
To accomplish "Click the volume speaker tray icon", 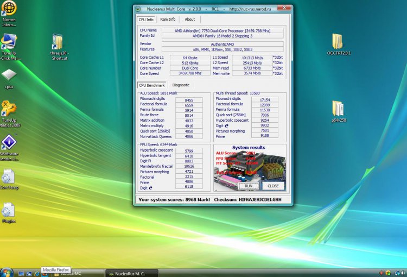I will pos(403,273).
